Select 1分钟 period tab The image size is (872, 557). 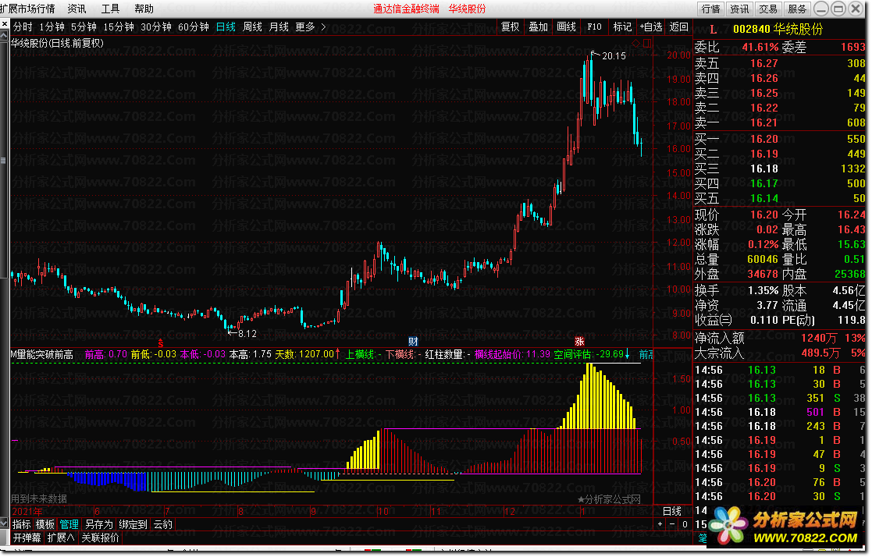tap(52, 27)
